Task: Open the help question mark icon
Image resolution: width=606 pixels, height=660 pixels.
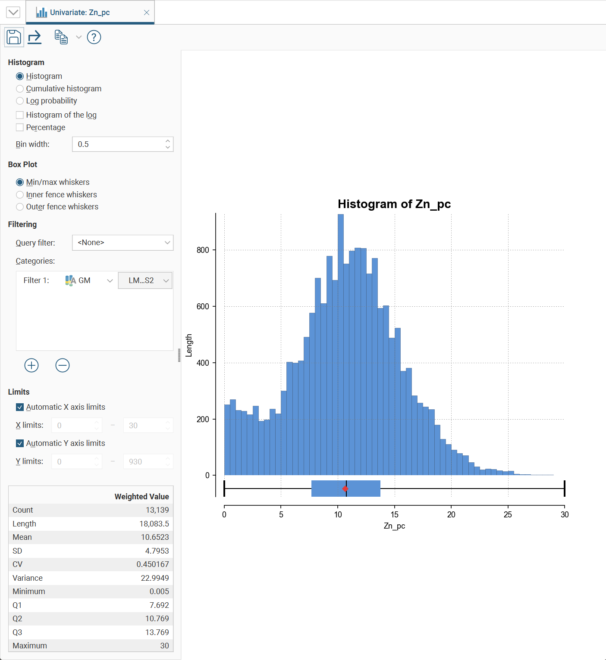Action: (94, 37)
